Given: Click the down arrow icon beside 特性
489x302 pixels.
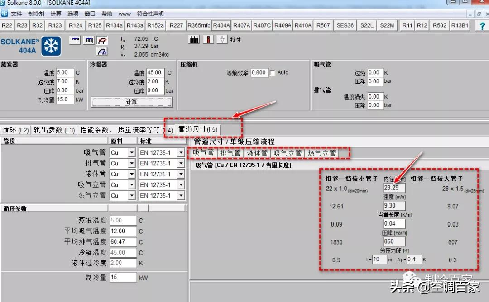Looking at the screenshot, I should click(x=222, y=39).
